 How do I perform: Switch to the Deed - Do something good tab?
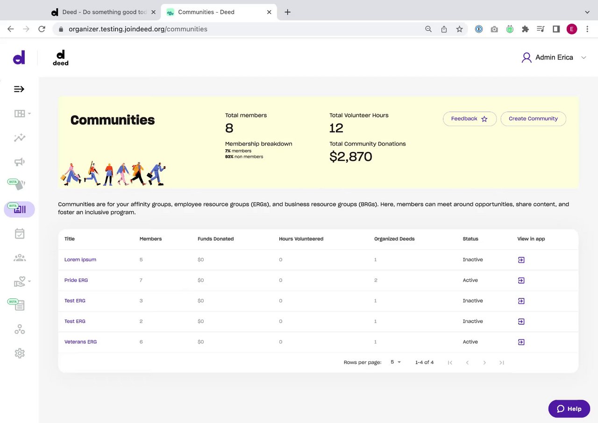click(x=103, y=12)
